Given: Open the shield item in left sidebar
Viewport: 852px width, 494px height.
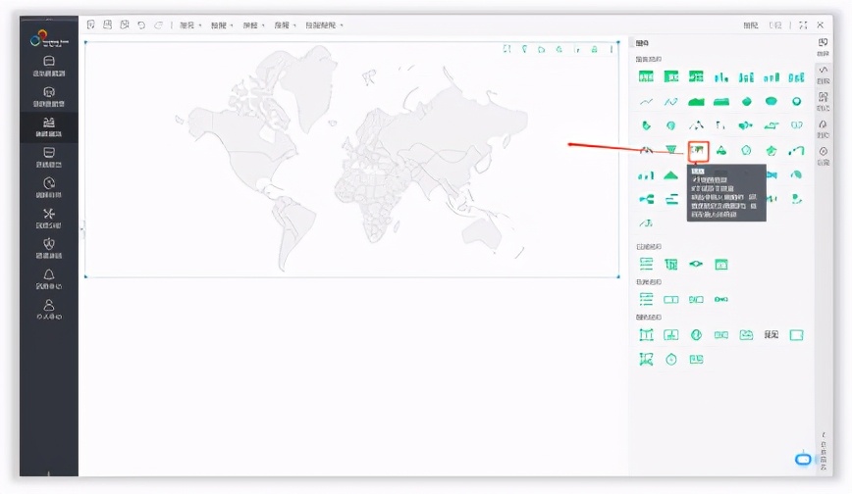Looking at the screenshot, I should (49, 249).
